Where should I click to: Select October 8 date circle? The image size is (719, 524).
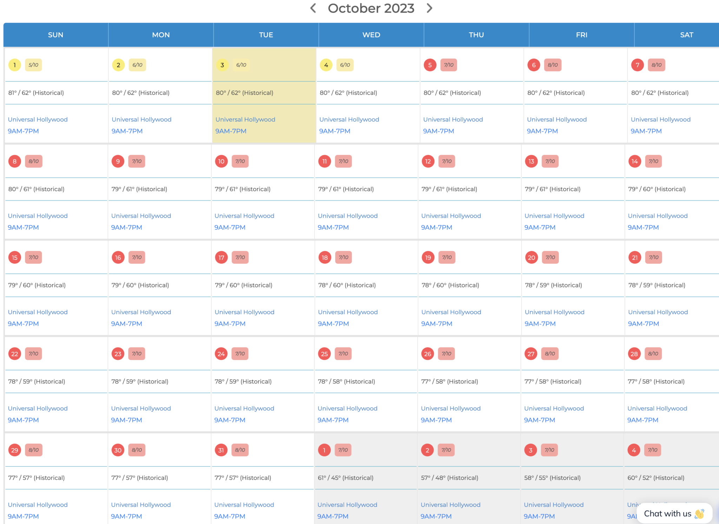coord(15,161)
